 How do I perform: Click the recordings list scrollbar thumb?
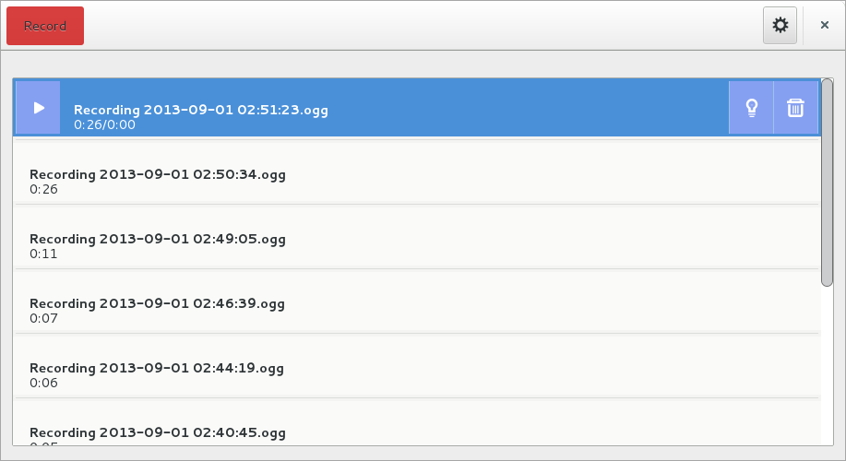coord(827,183)
